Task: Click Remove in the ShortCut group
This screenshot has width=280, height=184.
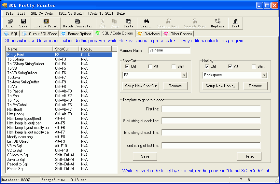Action: [x=175, y=86]
